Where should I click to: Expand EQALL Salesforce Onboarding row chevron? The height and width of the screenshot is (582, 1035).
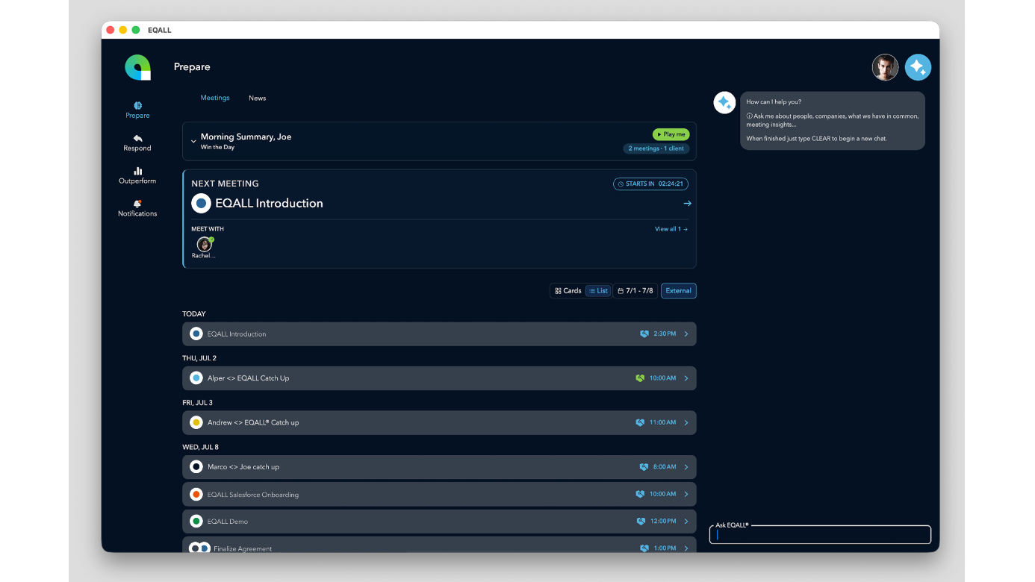click(x=686, y=494)
